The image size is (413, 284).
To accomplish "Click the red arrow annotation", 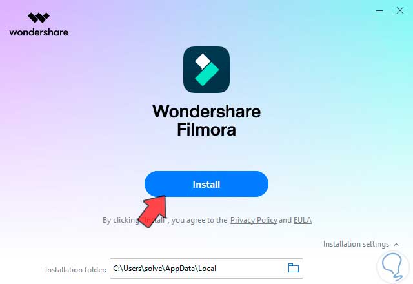I will click(153, 210).
